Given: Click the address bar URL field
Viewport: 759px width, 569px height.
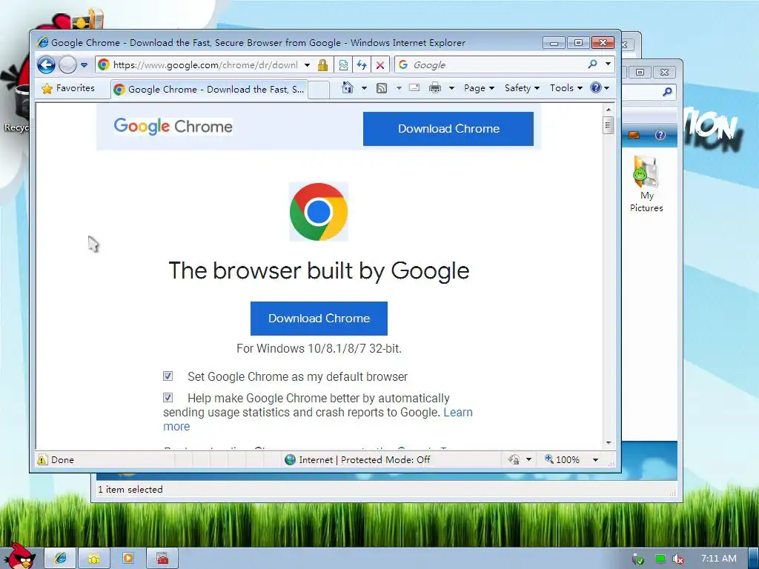Looking at the screenshot, I should [x=205, y=65].
